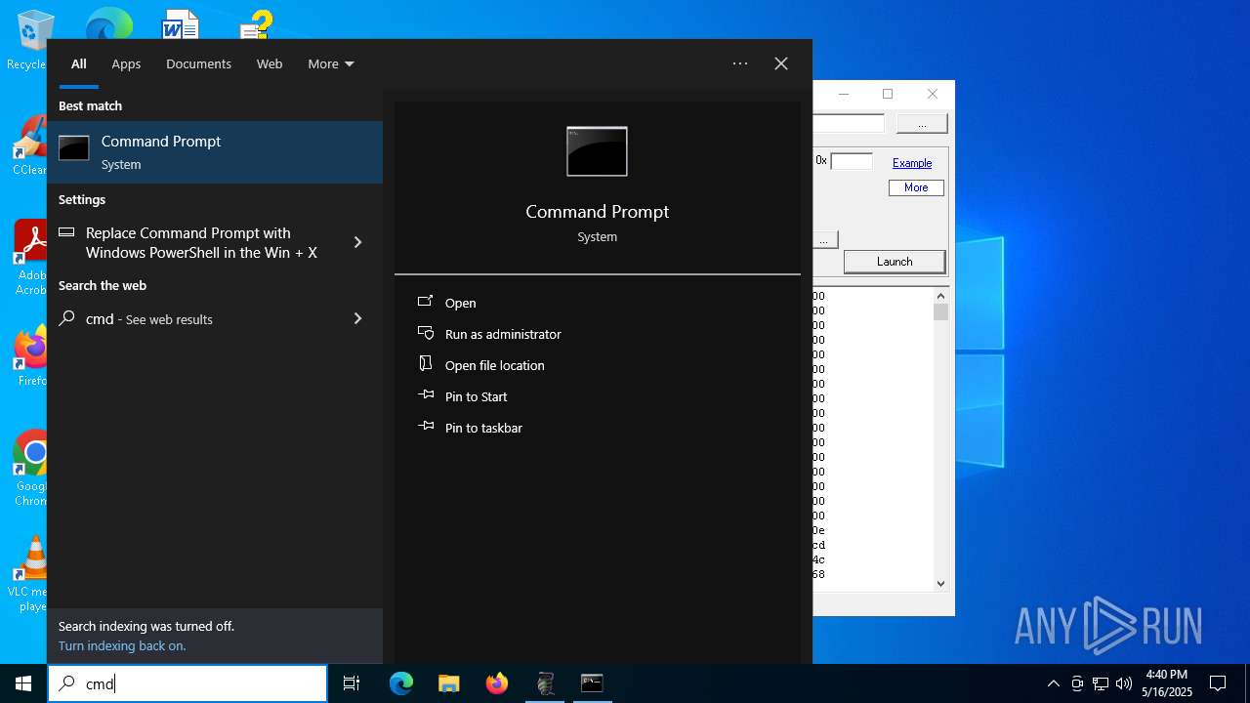Click Launch button in background window
This screenshot has width=1250, height=703.
pos(895,262)
